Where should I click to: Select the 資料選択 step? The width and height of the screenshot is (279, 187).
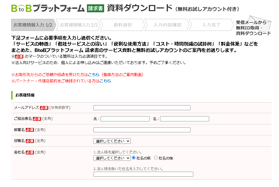pos(123,25)
